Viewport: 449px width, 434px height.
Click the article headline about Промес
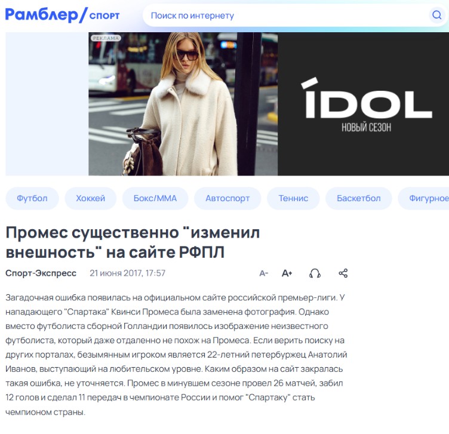[133, 242]
